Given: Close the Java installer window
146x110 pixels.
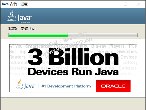Looking at the screenshot, I should coord(139,4).
